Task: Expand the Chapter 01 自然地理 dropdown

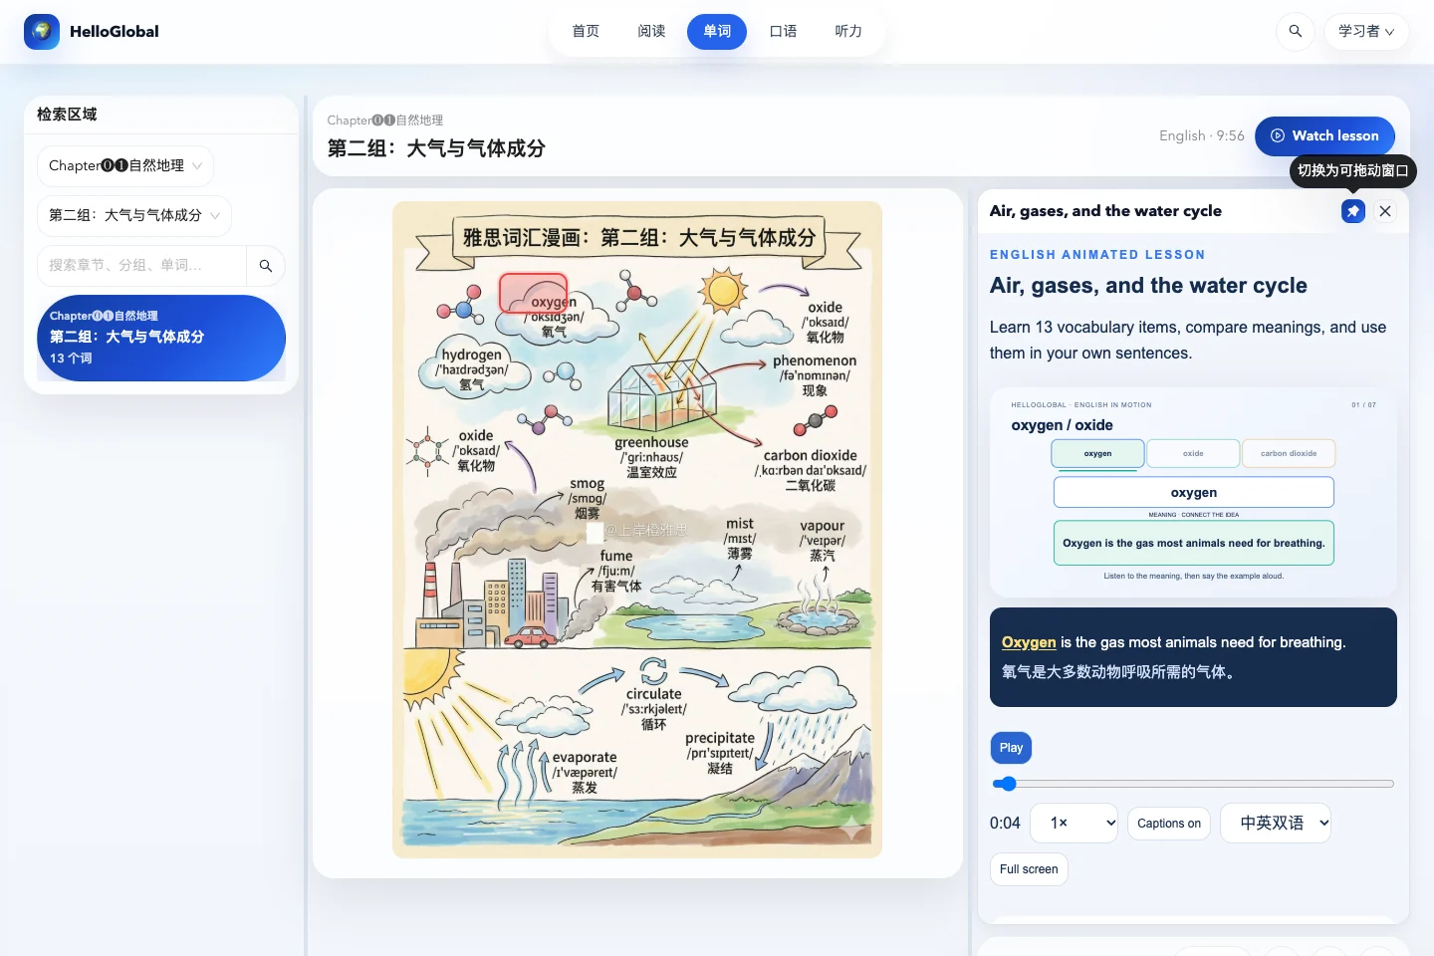Action: pyautogui.click(x=125, y=166)
